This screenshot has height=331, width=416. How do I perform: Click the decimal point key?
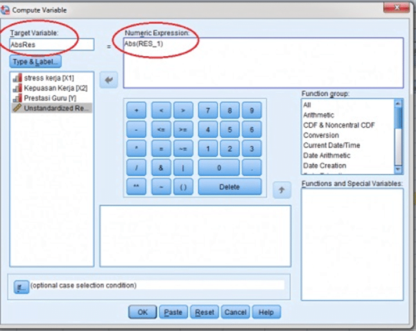[252, 168]
